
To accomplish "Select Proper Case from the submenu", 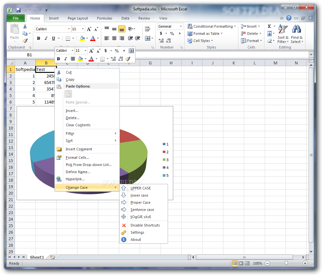I will point(144,203).
